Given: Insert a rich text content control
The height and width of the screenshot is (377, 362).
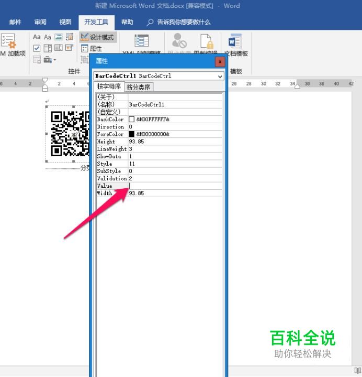Looking at the screenshot, I should click(x=37, y=37).
